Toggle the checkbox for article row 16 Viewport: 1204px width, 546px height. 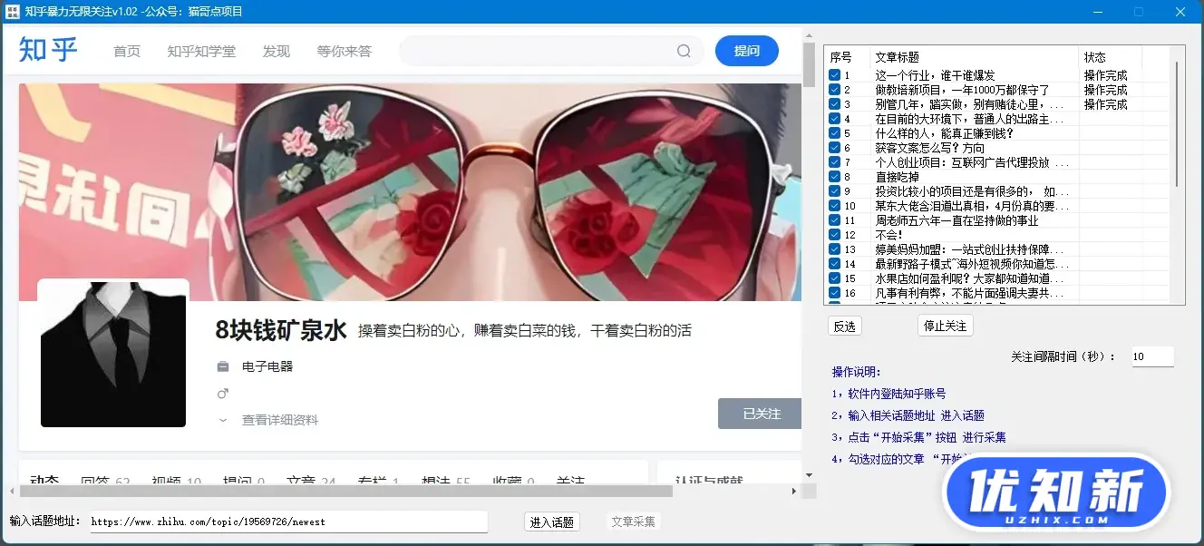(834, 293)
